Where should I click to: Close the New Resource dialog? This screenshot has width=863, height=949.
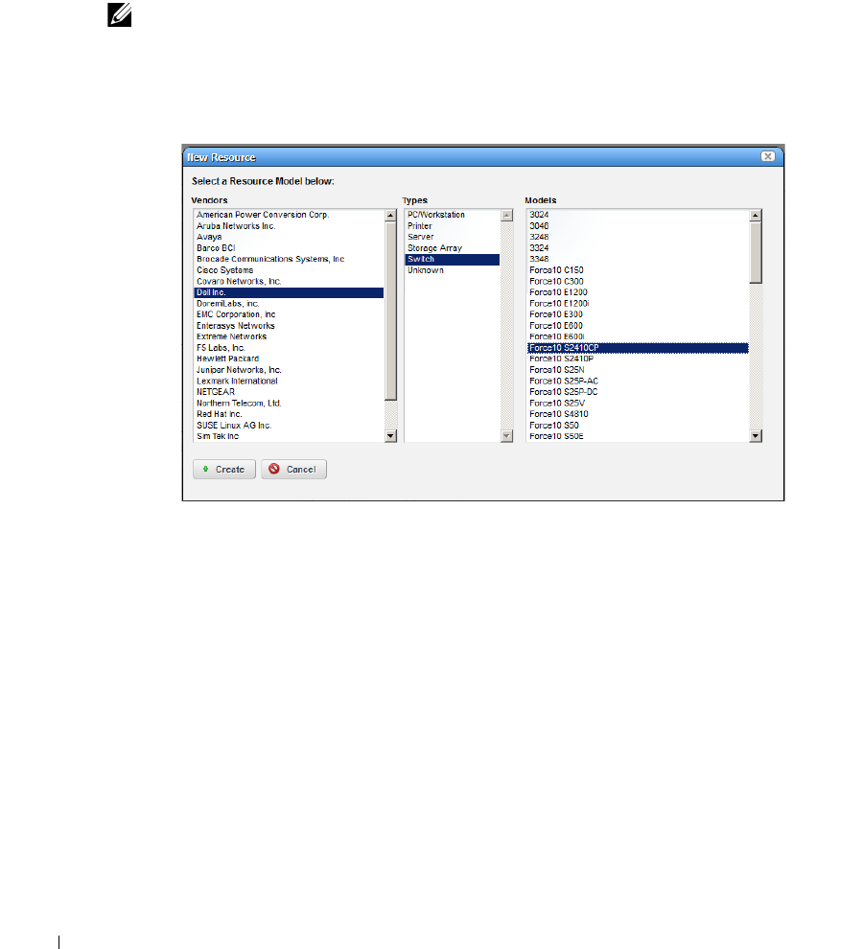tap(768, 156)
